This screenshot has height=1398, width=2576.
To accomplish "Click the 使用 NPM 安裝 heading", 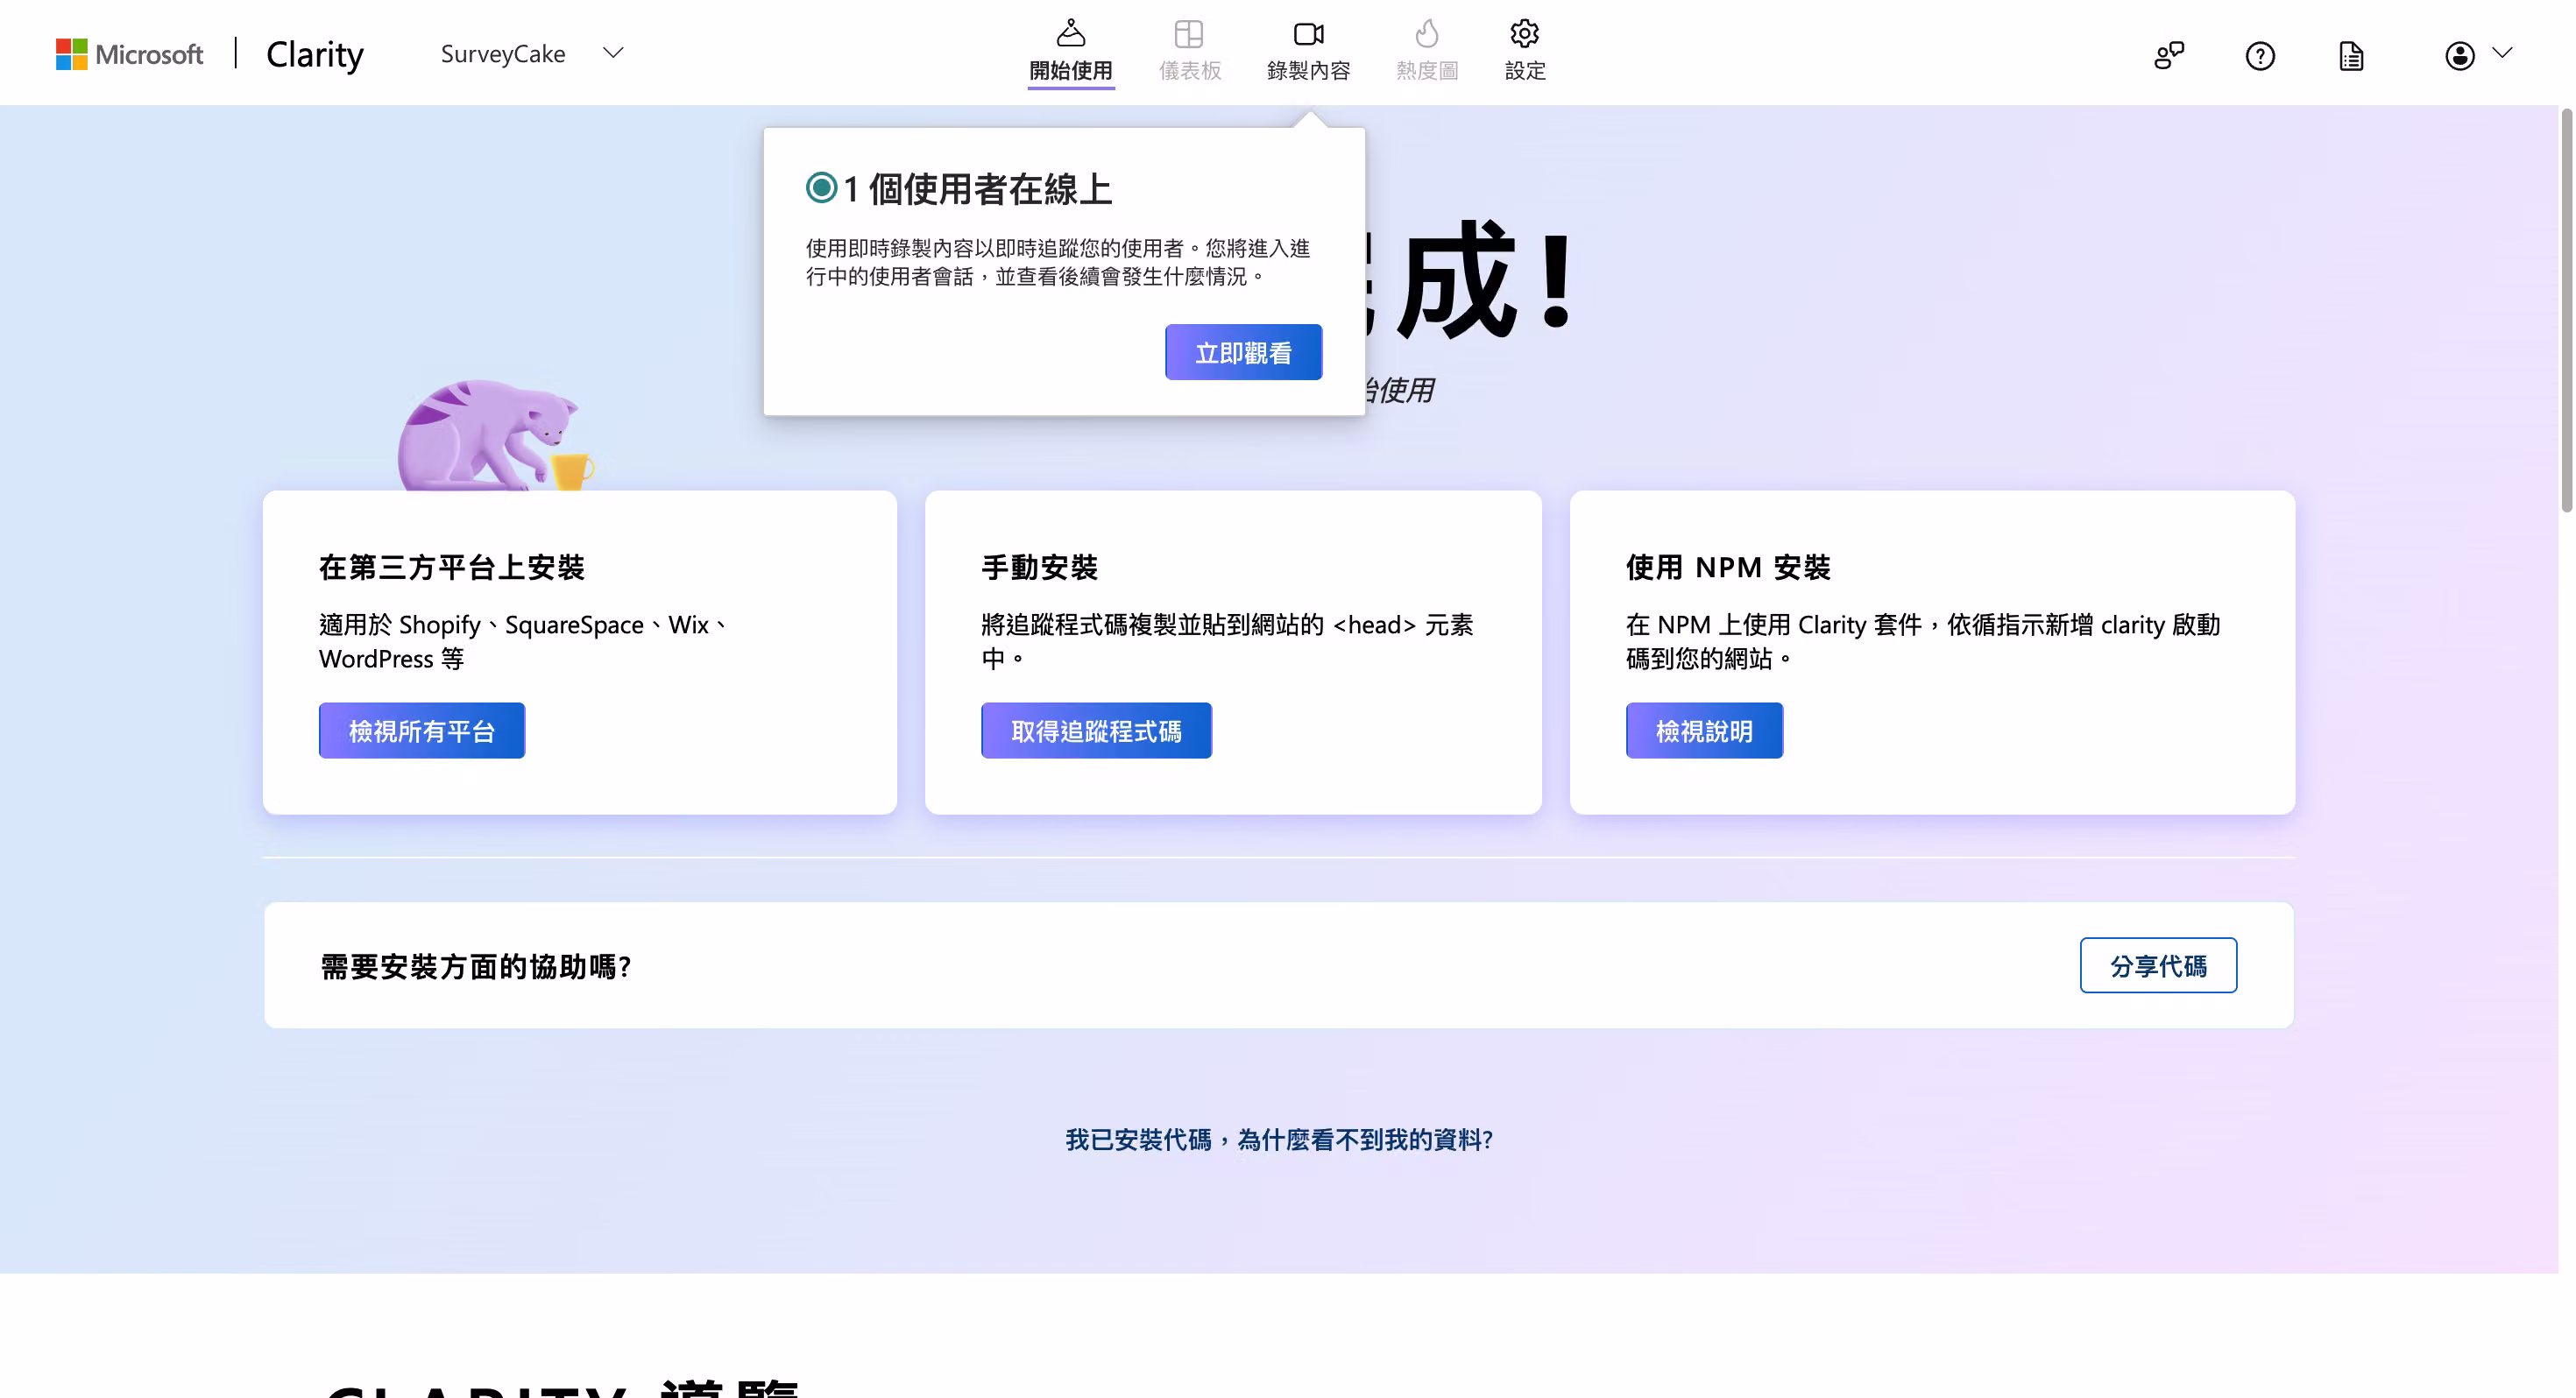I will (1728, 567).
